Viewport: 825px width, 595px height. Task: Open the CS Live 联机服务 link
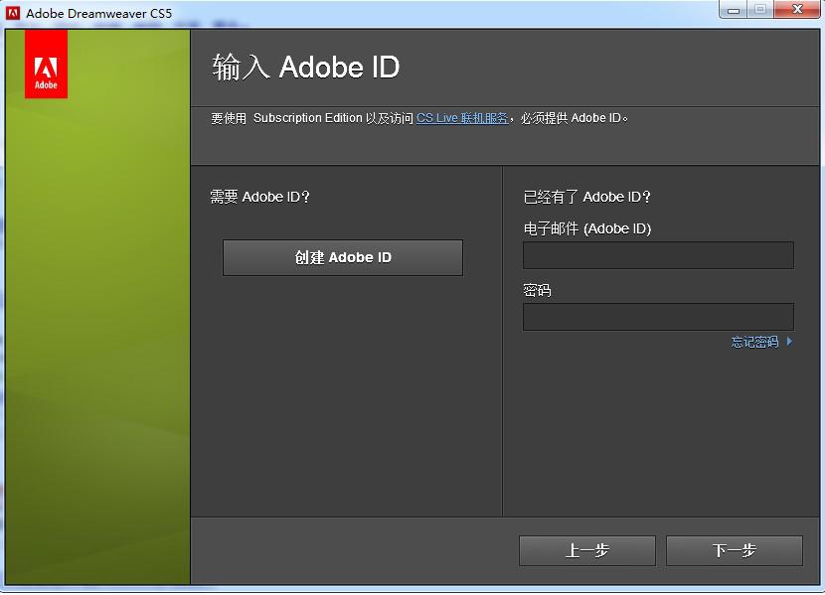462,118
